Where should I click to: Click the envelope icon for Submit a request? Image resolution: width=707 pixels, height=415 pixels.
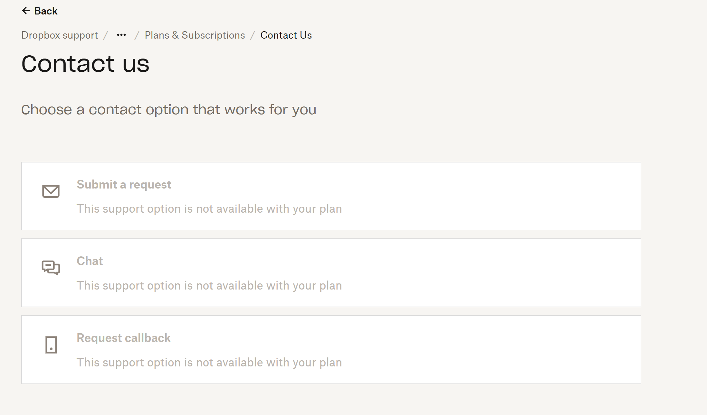(51, 191)
